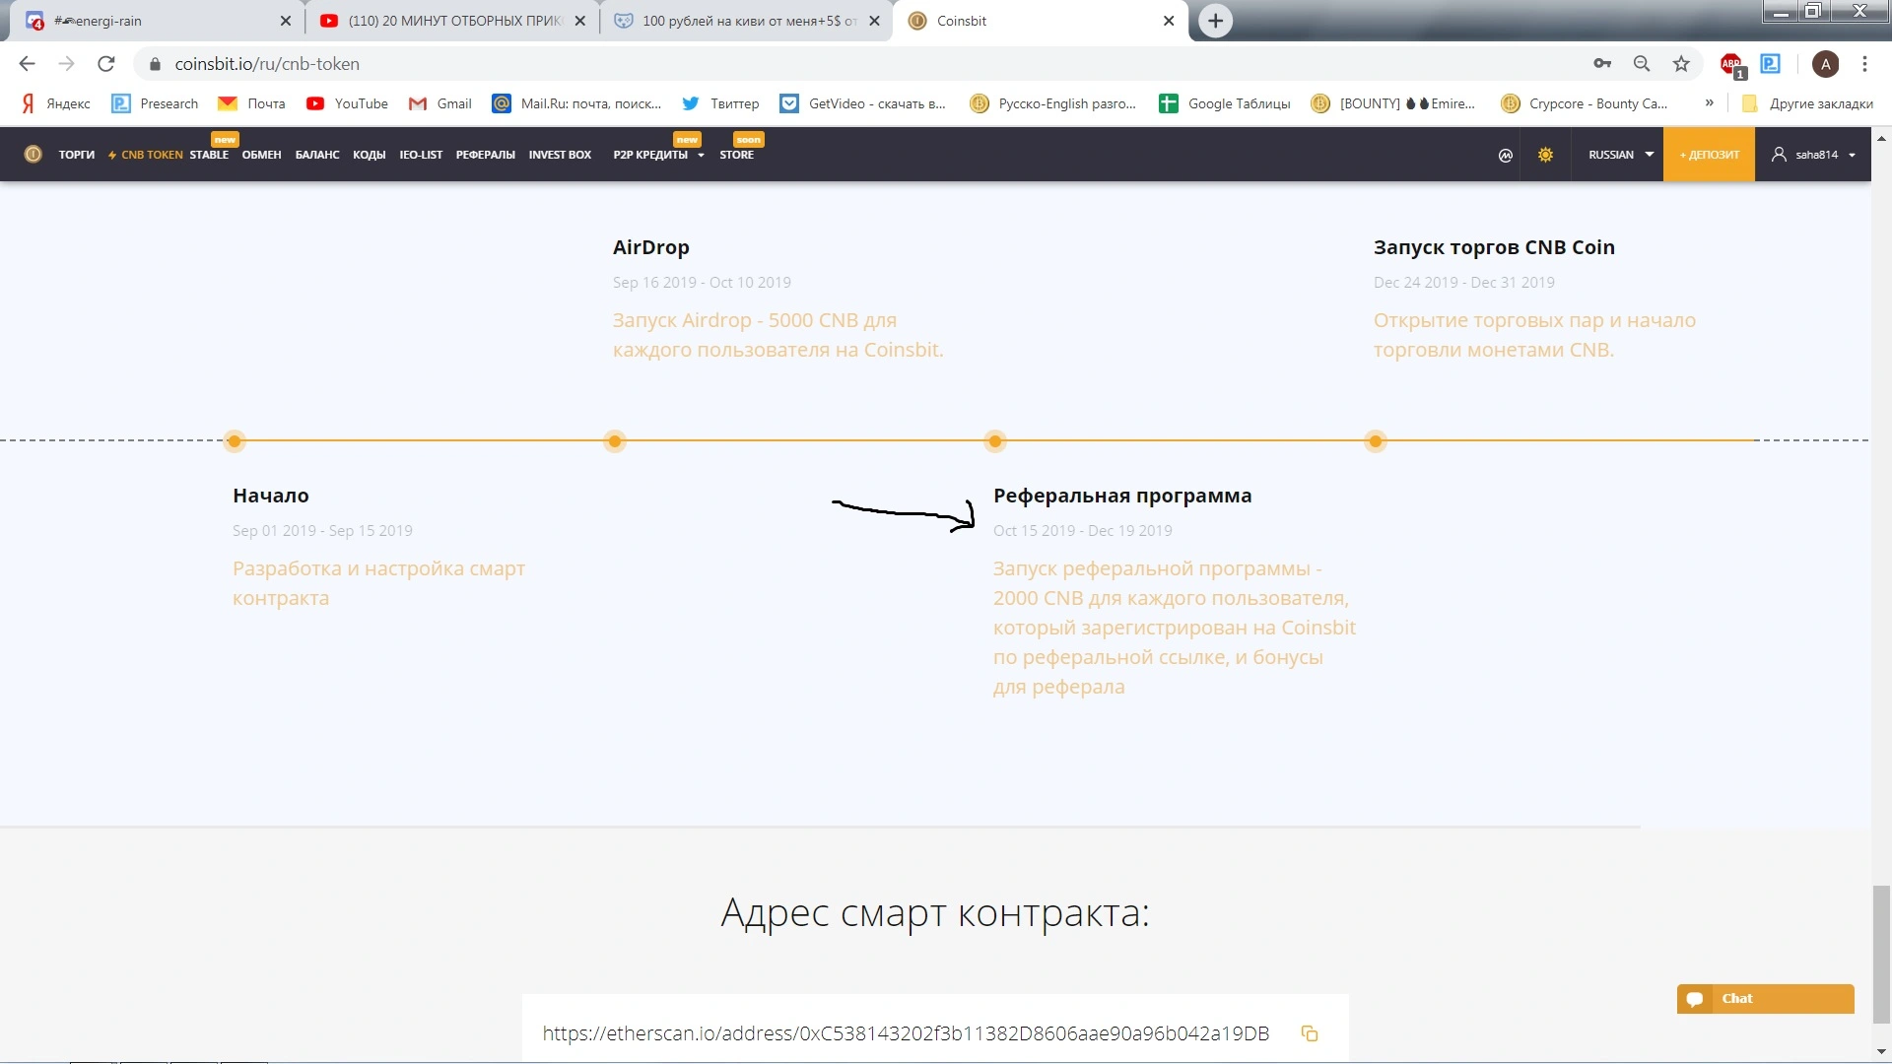Click the site info lock icon
1892x1064 pixels.
pyautogui.click(x=155, y=64)
